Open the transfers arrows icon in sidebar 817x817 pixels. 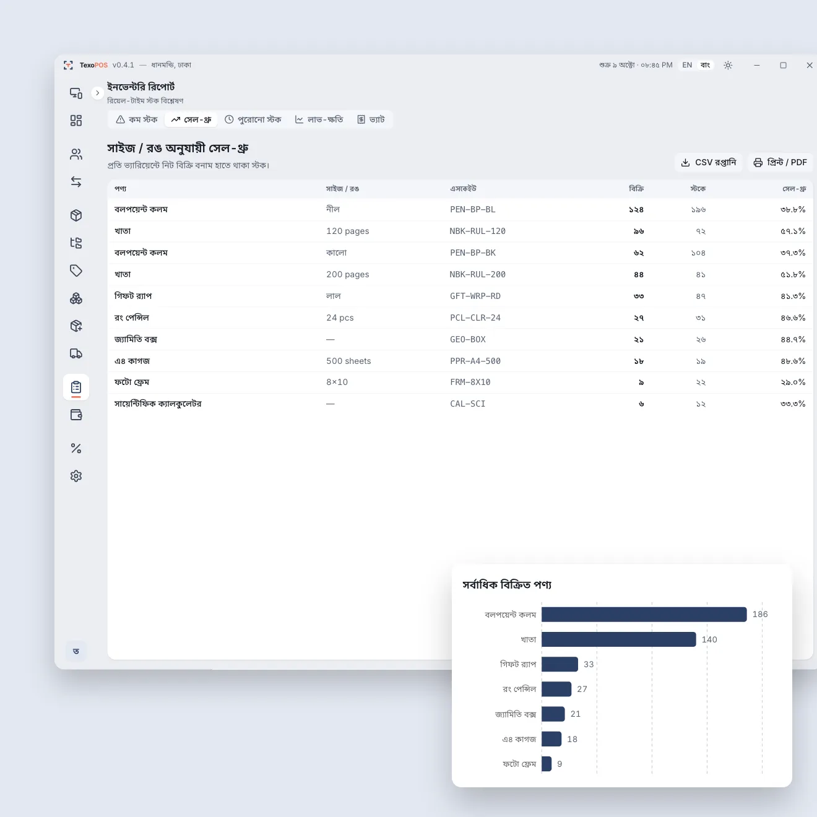click(x=76, y=182)
